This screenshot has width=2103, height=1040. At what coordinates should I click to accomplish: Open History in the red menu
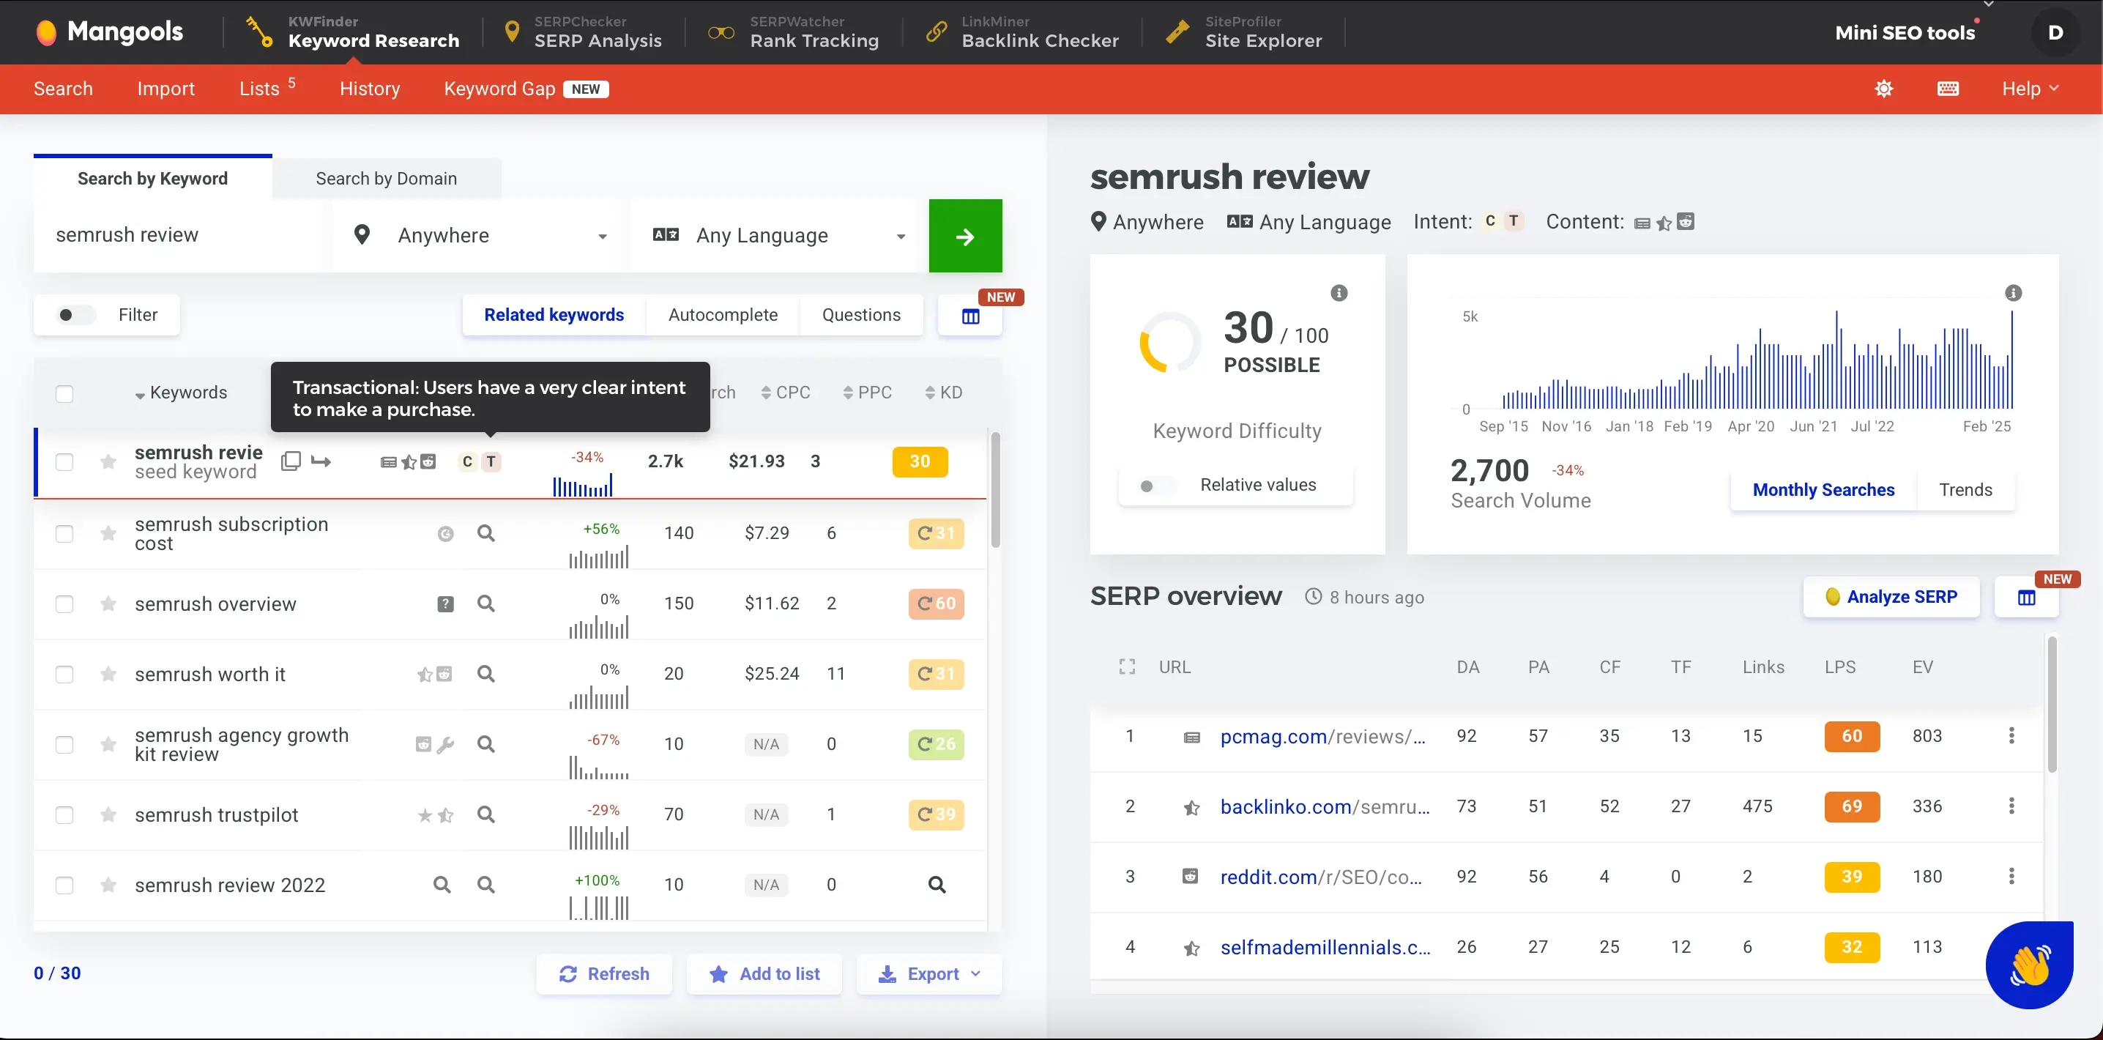click(x=370, y=88)
